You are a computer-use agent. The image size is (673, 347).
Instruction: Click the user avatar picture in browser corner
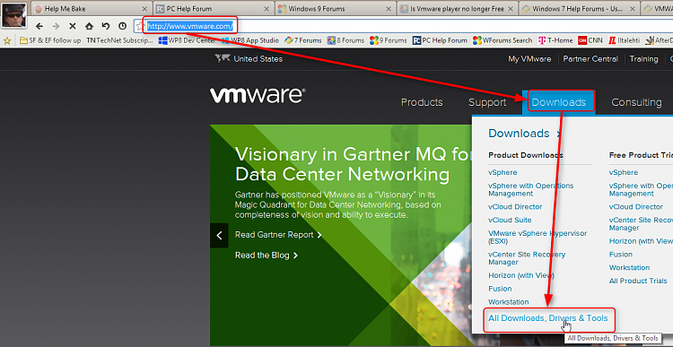pos(14,14)
